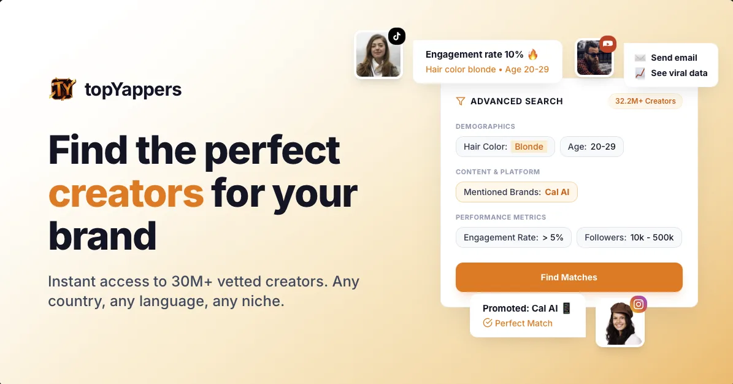
Task: Click the Find Matches button
Action: pyautogui.click(x=569, y=277)
